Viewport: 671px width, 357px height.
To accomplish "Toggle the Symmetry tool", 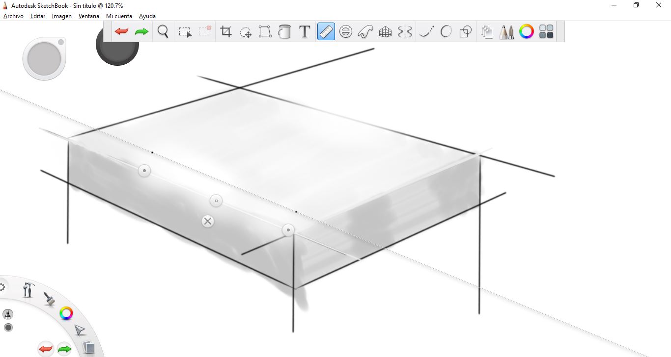I will 405,32.
